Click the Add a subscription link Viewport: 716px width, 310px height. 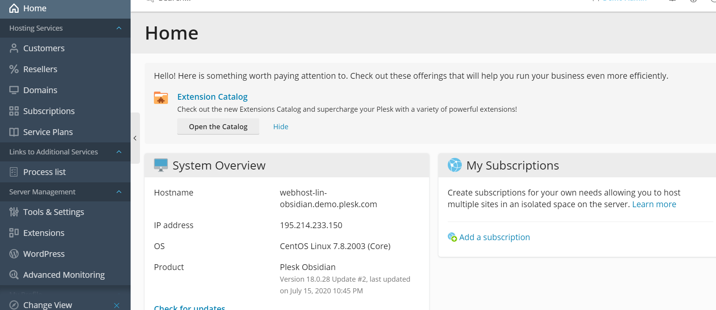[x=494, y=237]
